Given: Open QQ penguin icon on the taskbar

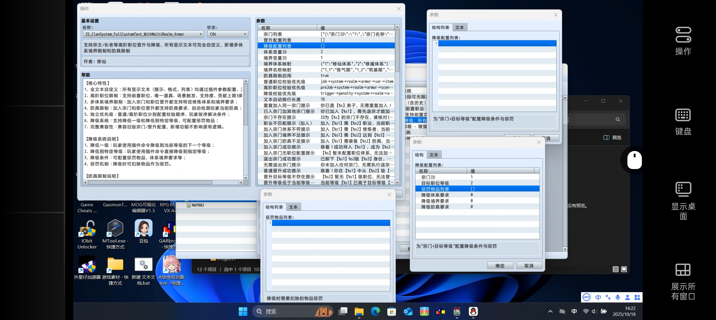Looking at the screenshot, I should (473, 311).
